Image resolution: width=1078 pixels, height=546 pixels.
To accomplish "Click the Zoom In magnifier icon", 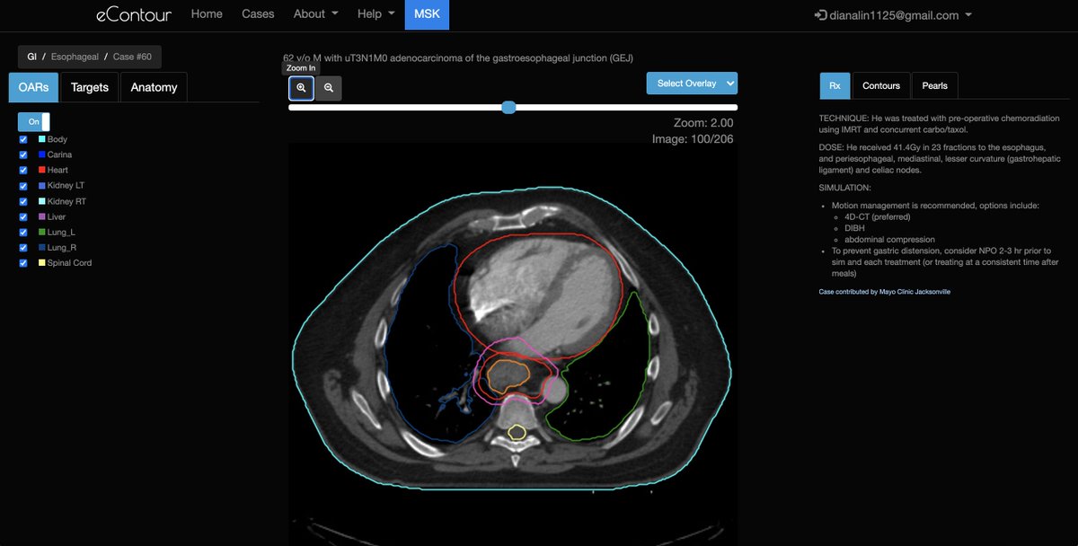I will (x=301, y=87).
